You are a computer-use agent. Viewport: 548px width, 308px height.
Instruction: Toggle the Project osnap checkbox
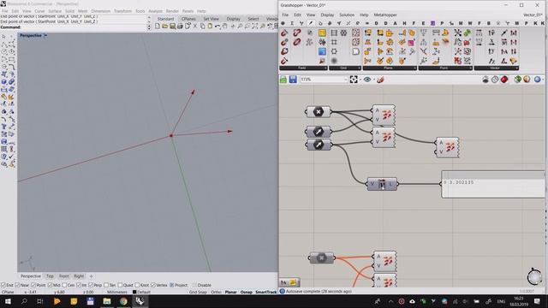[171, 285]
